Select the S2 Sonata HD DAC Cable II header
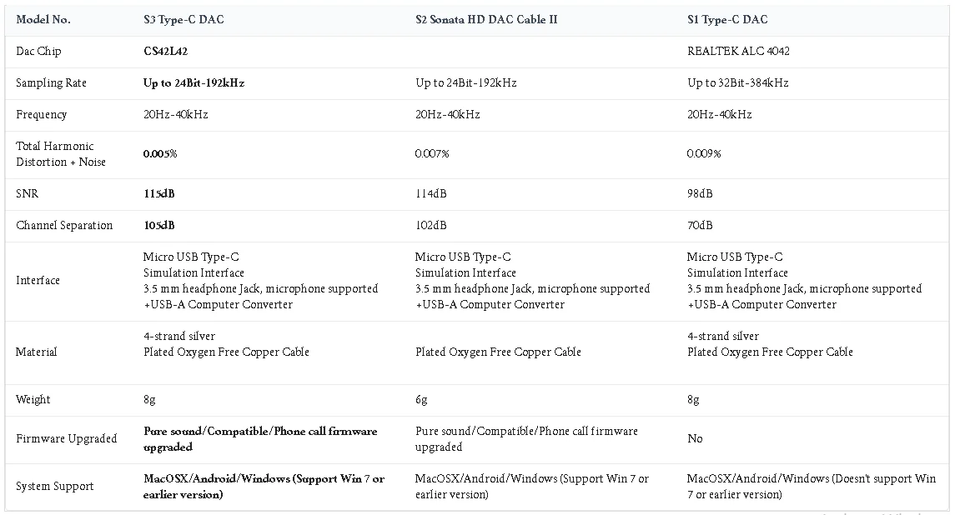 click(x=486, y=19)
